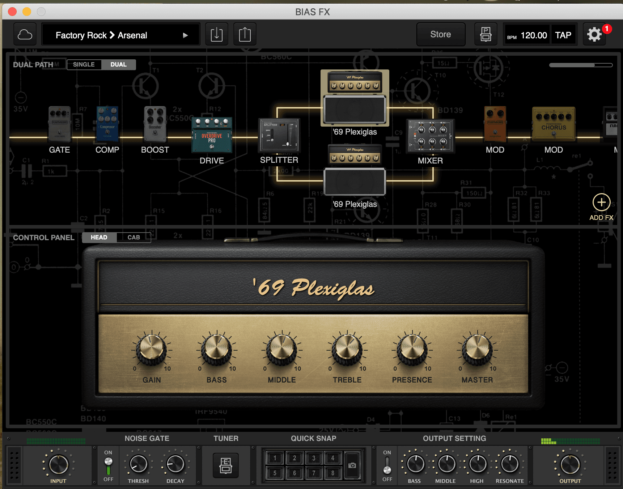This screenshot has width=623, height=489.
Task: Click the red notification badge
Action: 607,29
